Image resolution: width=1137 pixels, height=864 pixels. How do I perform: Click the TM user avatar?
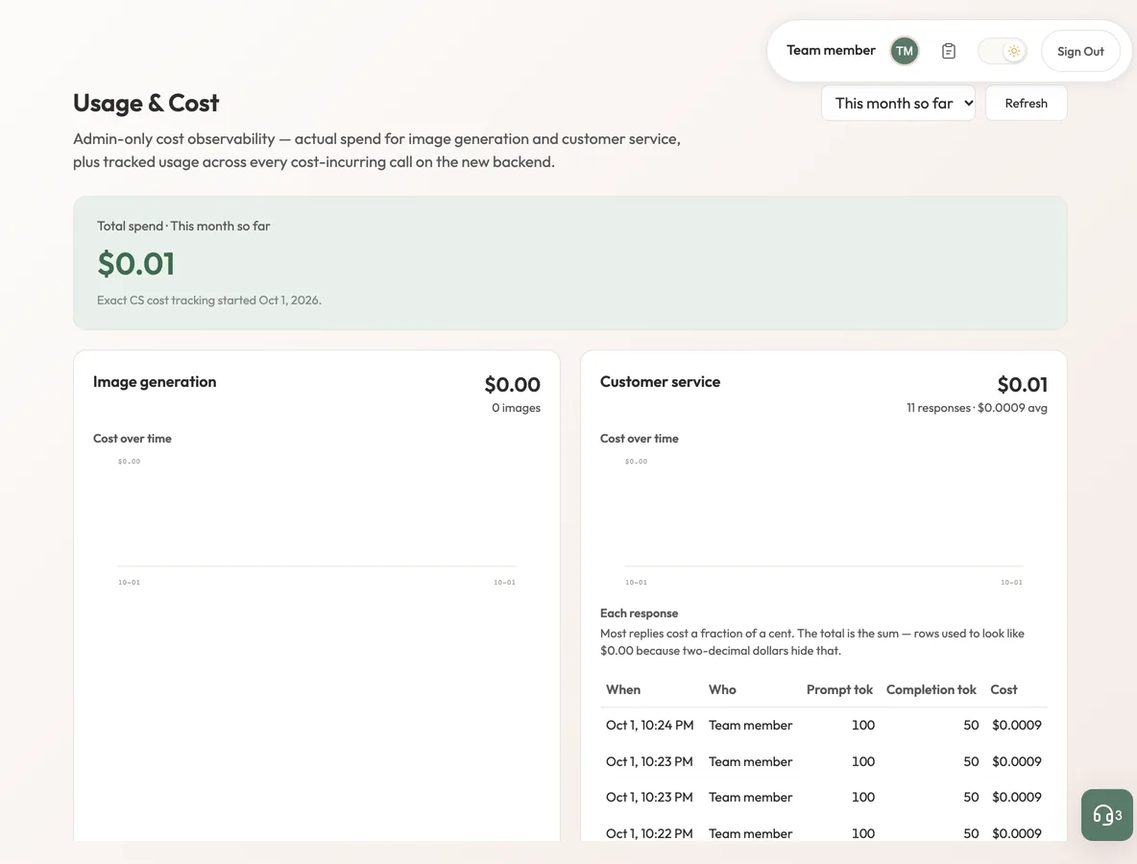point(904,51)
